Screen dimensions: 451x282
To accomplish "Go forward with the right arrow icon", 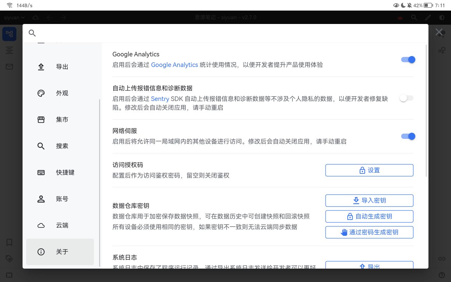I will (63, 17).
